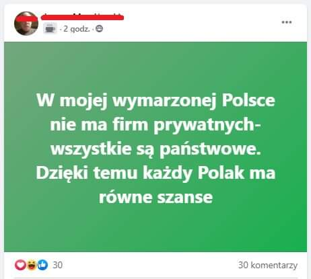
Task: Click the line "W mojej wymarzonej Polsce"
Action: (x=155, y=101)
